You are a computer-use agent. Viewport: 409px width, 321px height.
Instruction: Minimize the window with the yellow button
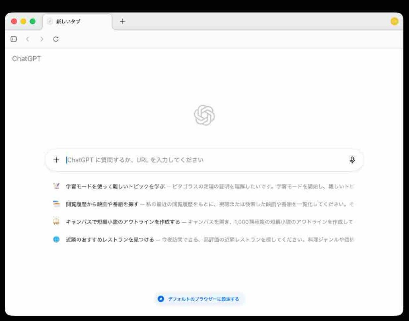(x=23, y=21)
